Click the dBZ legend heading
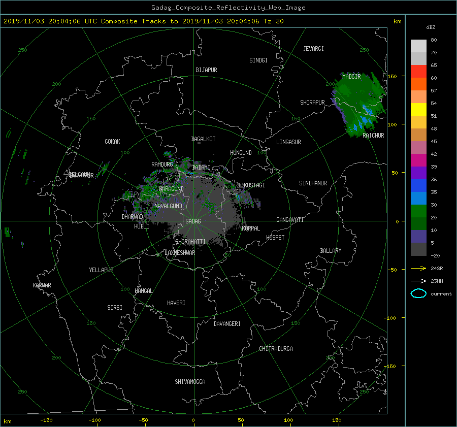This screenshot has width=457, height=427. [x=431, y=27]
